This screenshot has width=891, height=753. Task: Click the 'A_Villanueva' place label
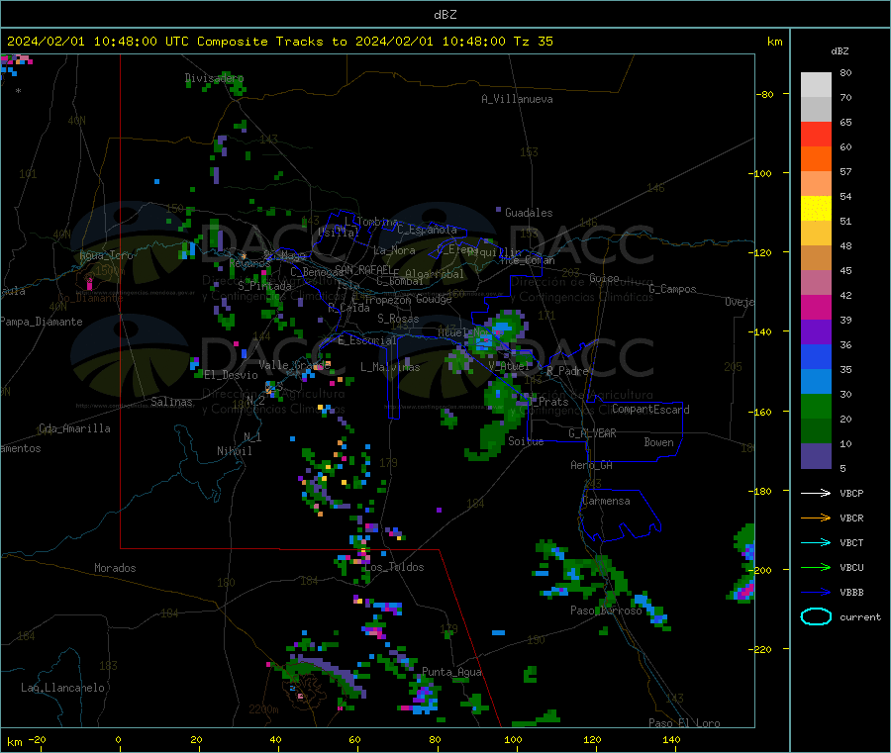pos(517,99)
